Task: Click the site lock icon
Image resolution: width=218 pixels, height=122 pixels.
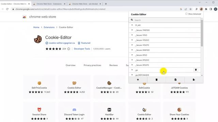Action: point(13,9)
